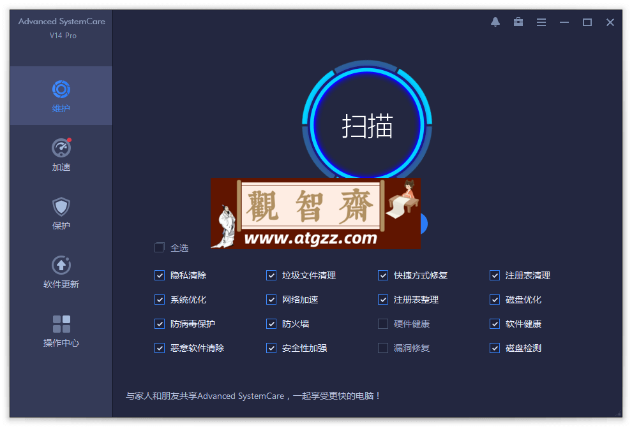Select the 加速 sidebar label
Screen dimensions: 632x427
tap(61, 167)
